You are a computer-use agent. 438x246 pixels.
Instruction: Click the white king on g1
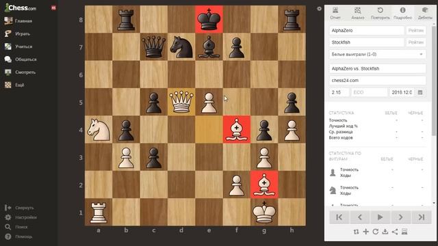point(264,213)
